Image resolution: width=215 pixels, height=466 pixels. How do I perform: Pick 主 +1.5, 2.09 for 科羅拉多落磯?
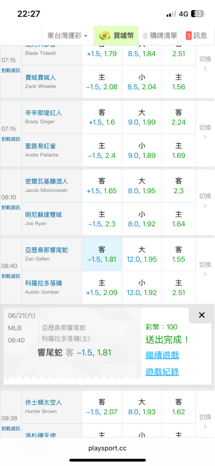102,288
